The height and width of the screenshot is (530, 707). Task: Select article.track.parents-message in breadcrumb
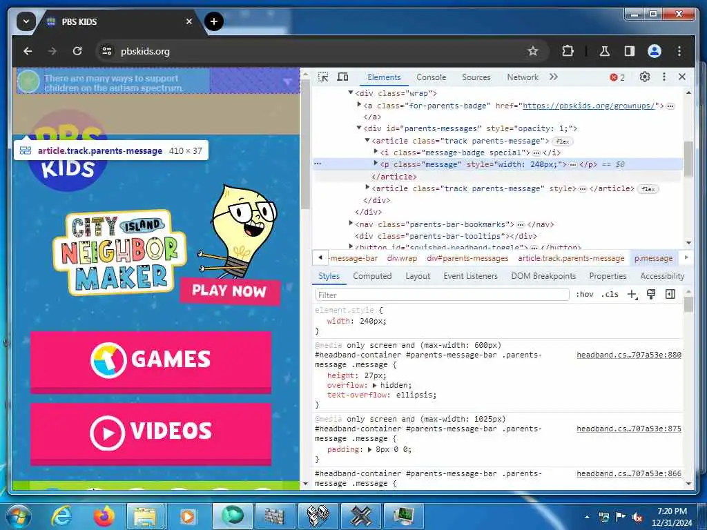(571, 258)
